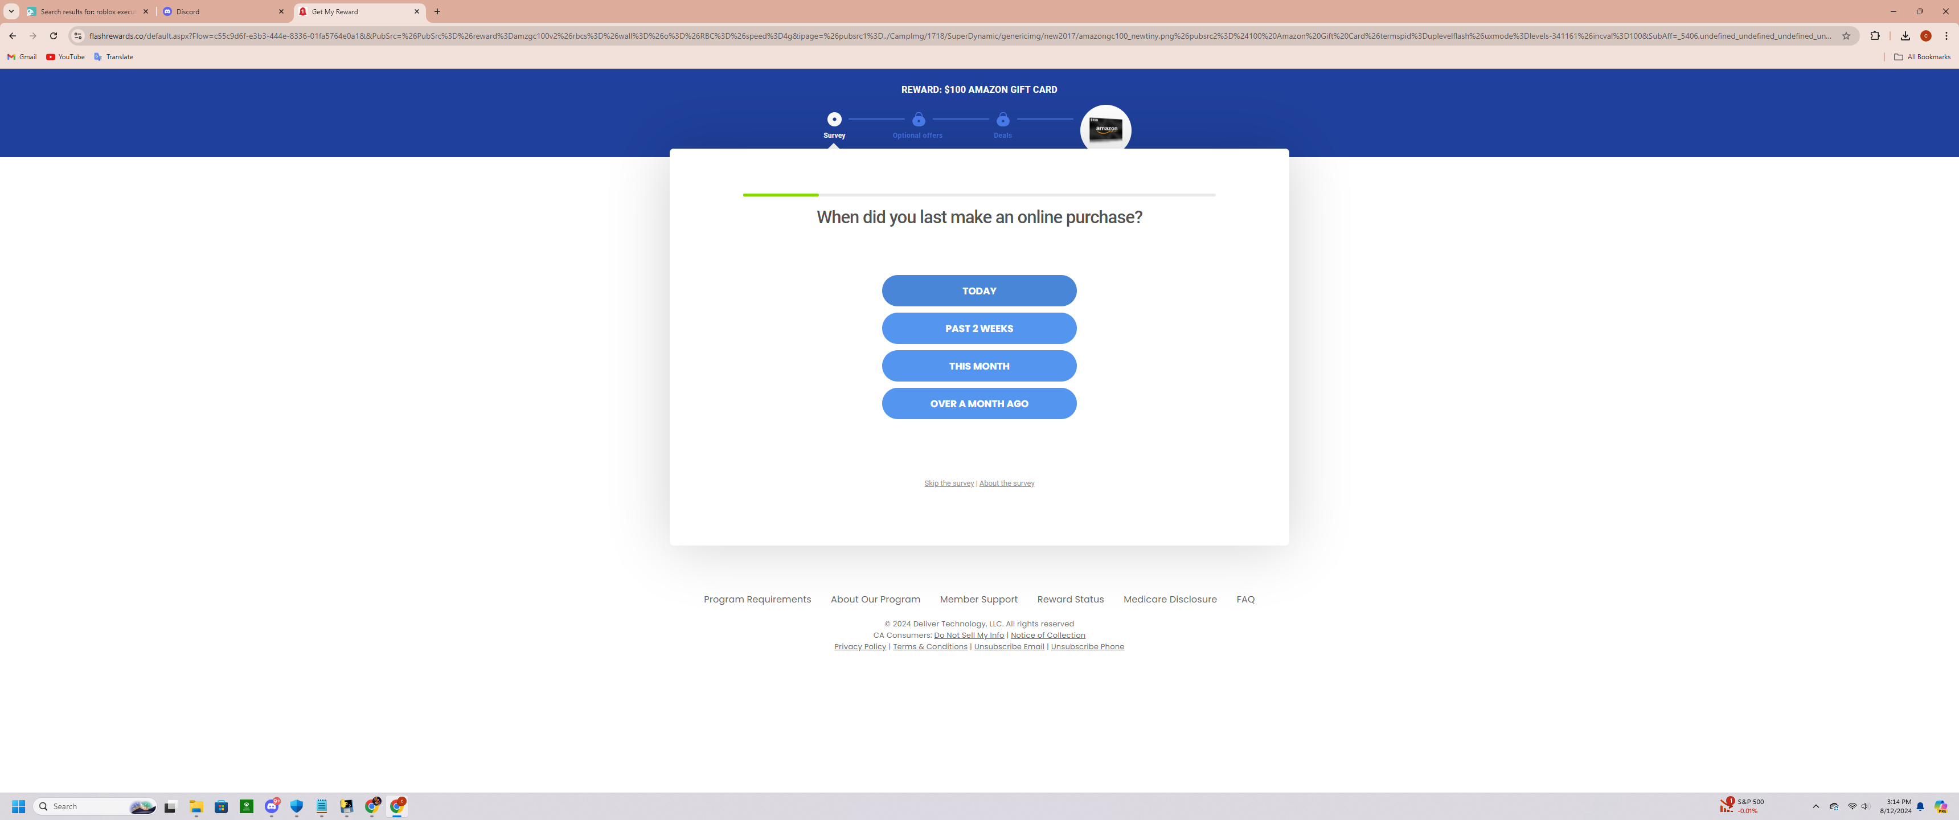Open All Bookmarks folder
Screen dimensions: 1959x820
[1922, 57]
